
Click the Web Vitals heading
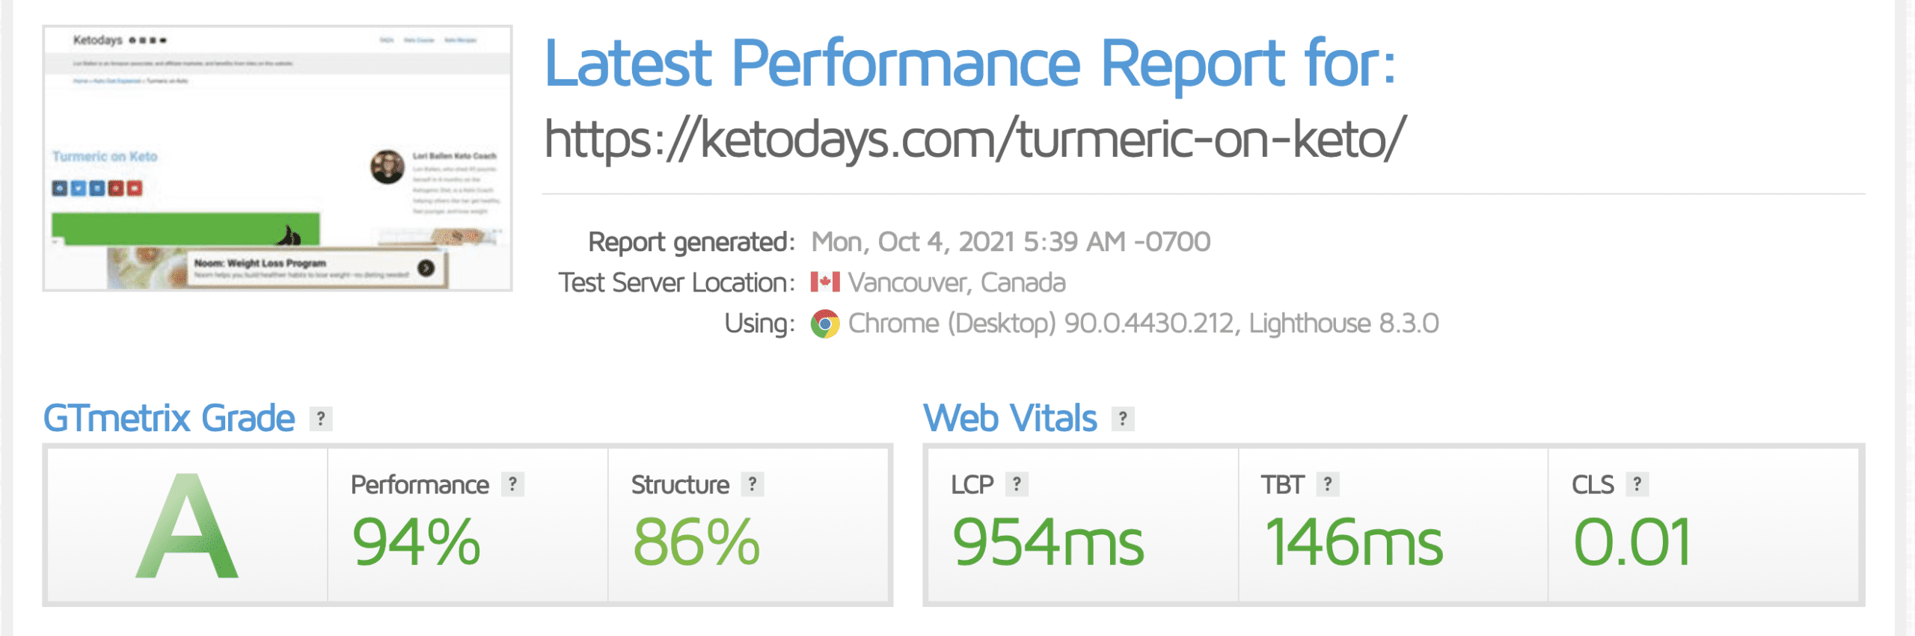click(1010, 419)
